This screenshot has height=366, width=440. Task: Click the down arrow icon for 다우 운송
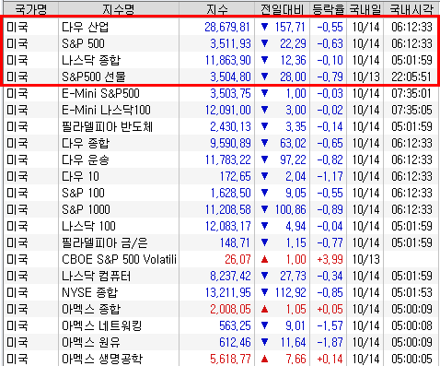pos(264,159)
